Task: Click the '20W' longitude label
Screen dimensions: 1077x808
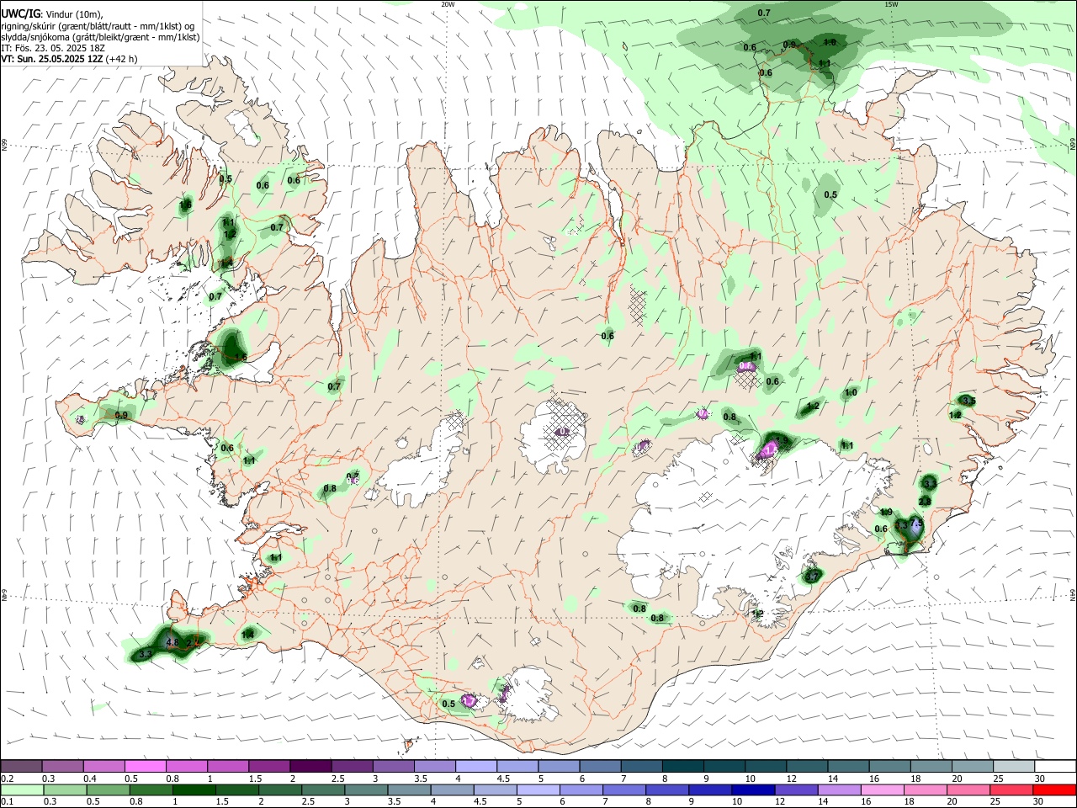Action: [448, 4]
